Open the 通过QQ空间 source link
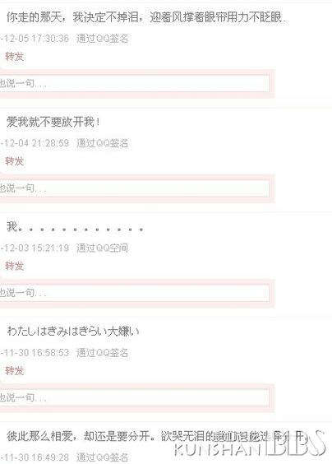This screenshot has width=332, height=464. point(102,248)
